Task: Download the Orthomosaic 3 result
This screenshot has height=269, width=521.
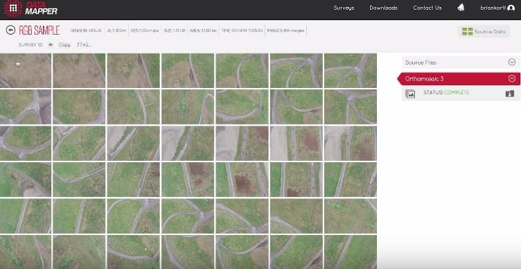Action: pyautogui.click(x=510, y=94)
